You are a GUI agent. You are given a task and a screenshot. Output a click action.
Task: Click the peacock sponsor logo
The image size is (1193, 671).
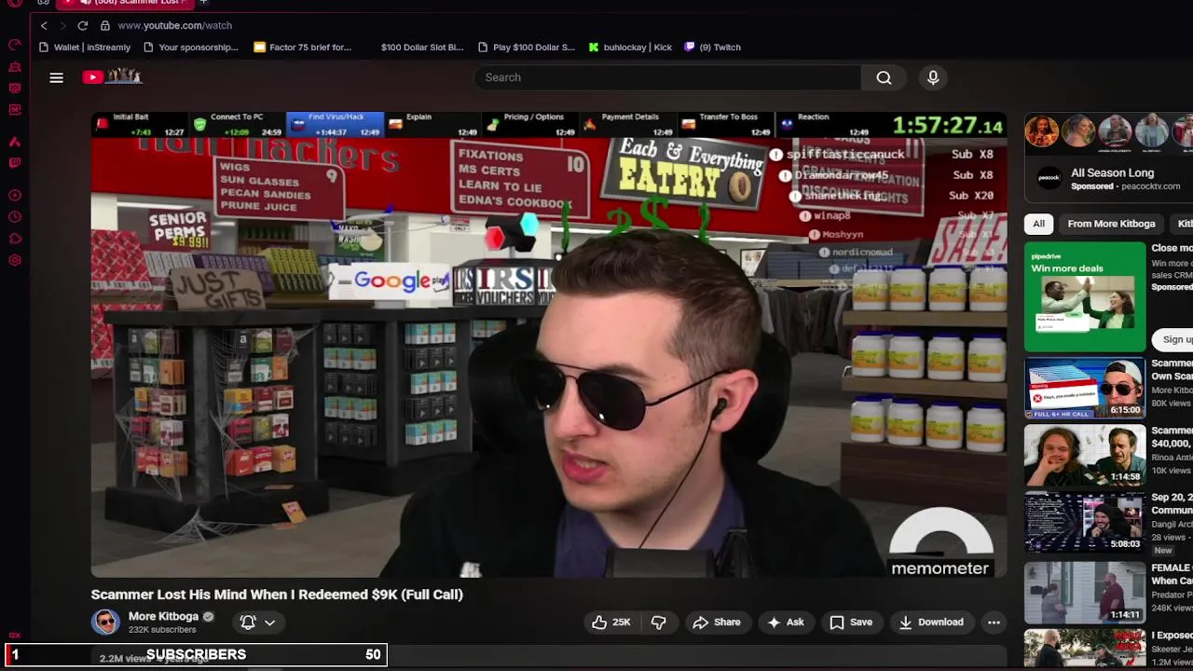[x=1049, y=179]
